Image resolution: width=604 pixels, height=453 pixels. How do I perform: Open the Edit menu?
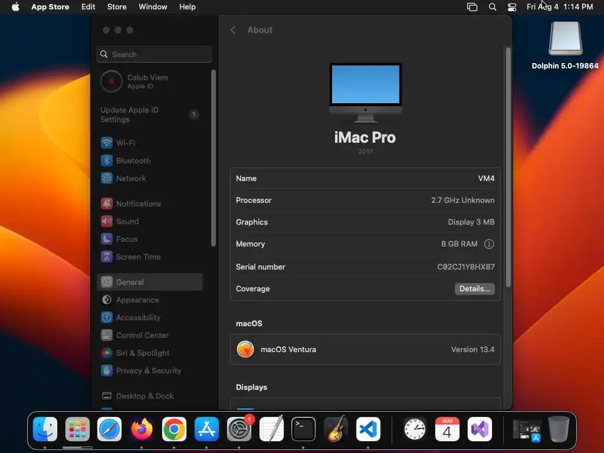click(x=88, y=7)
